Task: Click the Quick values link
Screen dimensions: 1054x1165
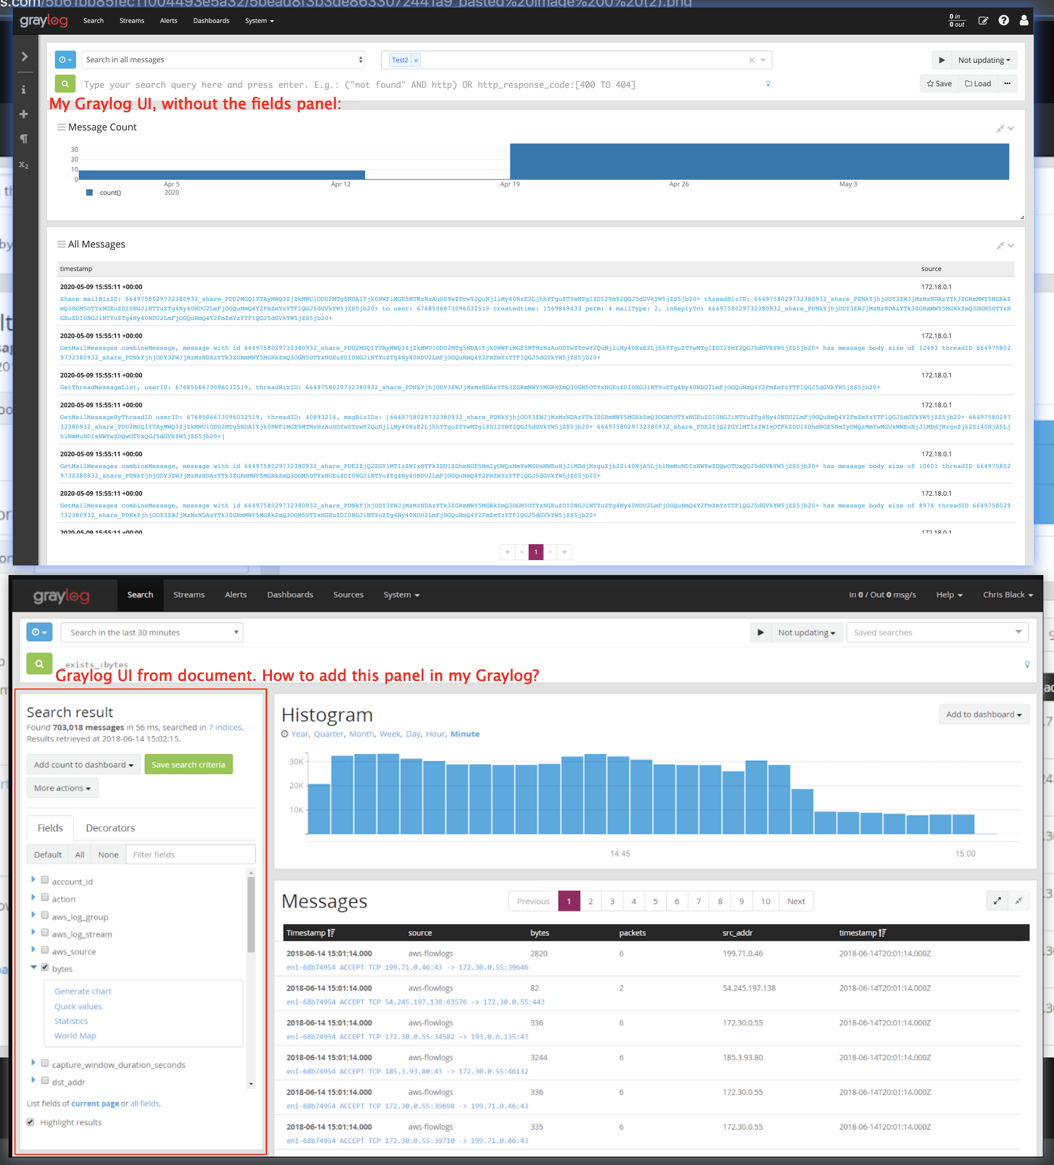Action: pos(78,1006)
